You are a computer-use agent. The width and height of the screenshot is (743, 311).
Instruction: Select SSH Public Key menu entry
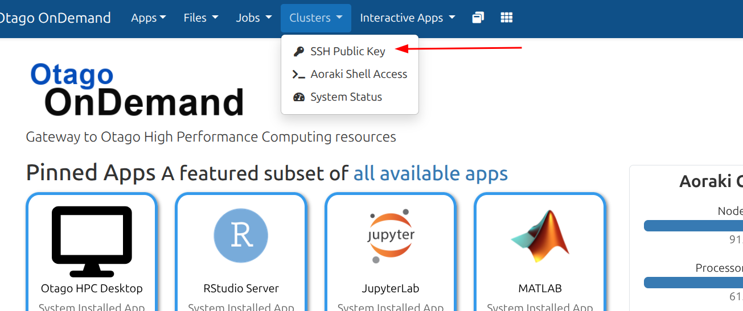click(x=350, y=51)
